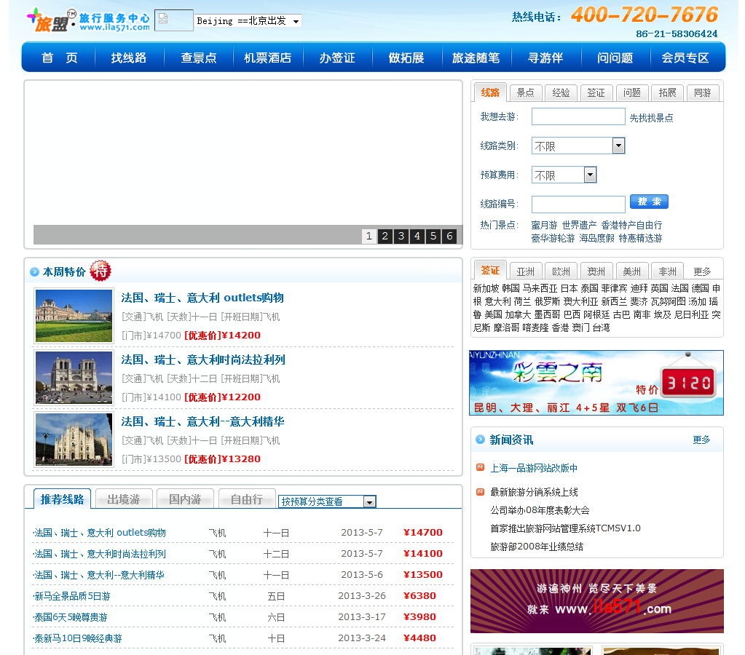Open the 按预算分类查看 dropdown
Screen dimensions: 745x655
point(328,501)
